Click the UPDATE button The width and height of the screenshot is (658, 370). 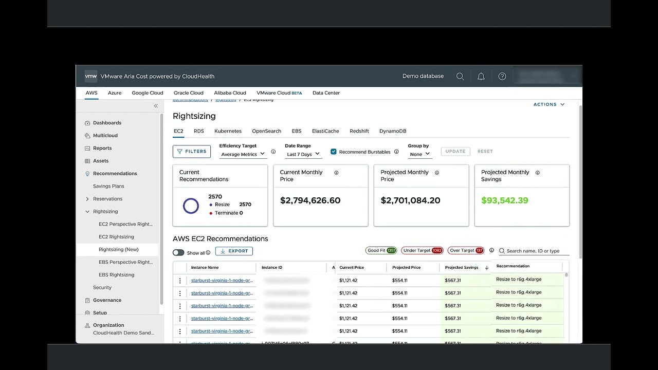coord(455,152)
